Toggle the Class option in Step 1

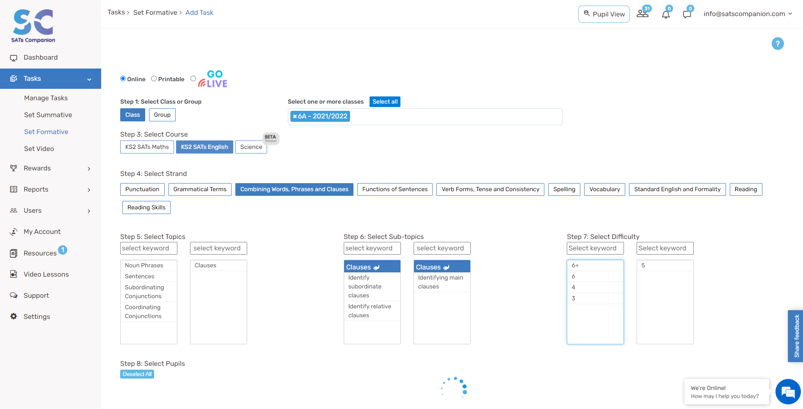pos(132,115)
